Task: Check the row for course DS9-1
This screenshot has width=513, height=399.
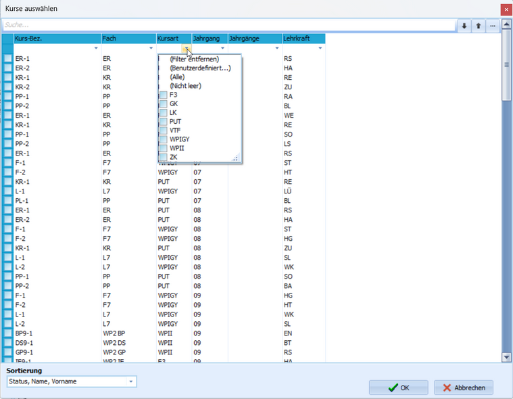Action: pos(8,343)
